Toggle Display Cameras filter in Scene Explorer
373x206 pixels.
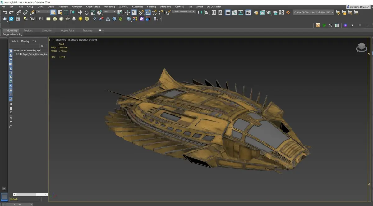pos(11,64)
